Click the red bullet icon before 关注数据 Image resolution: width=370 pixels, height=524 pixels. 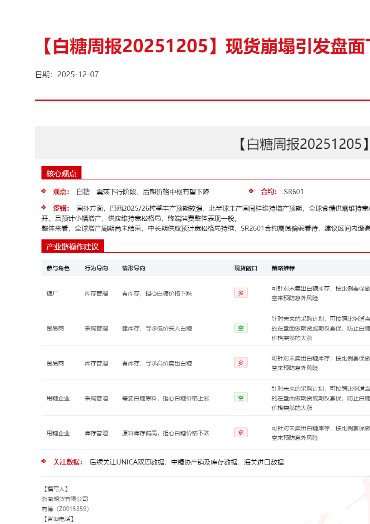[44, 461]
